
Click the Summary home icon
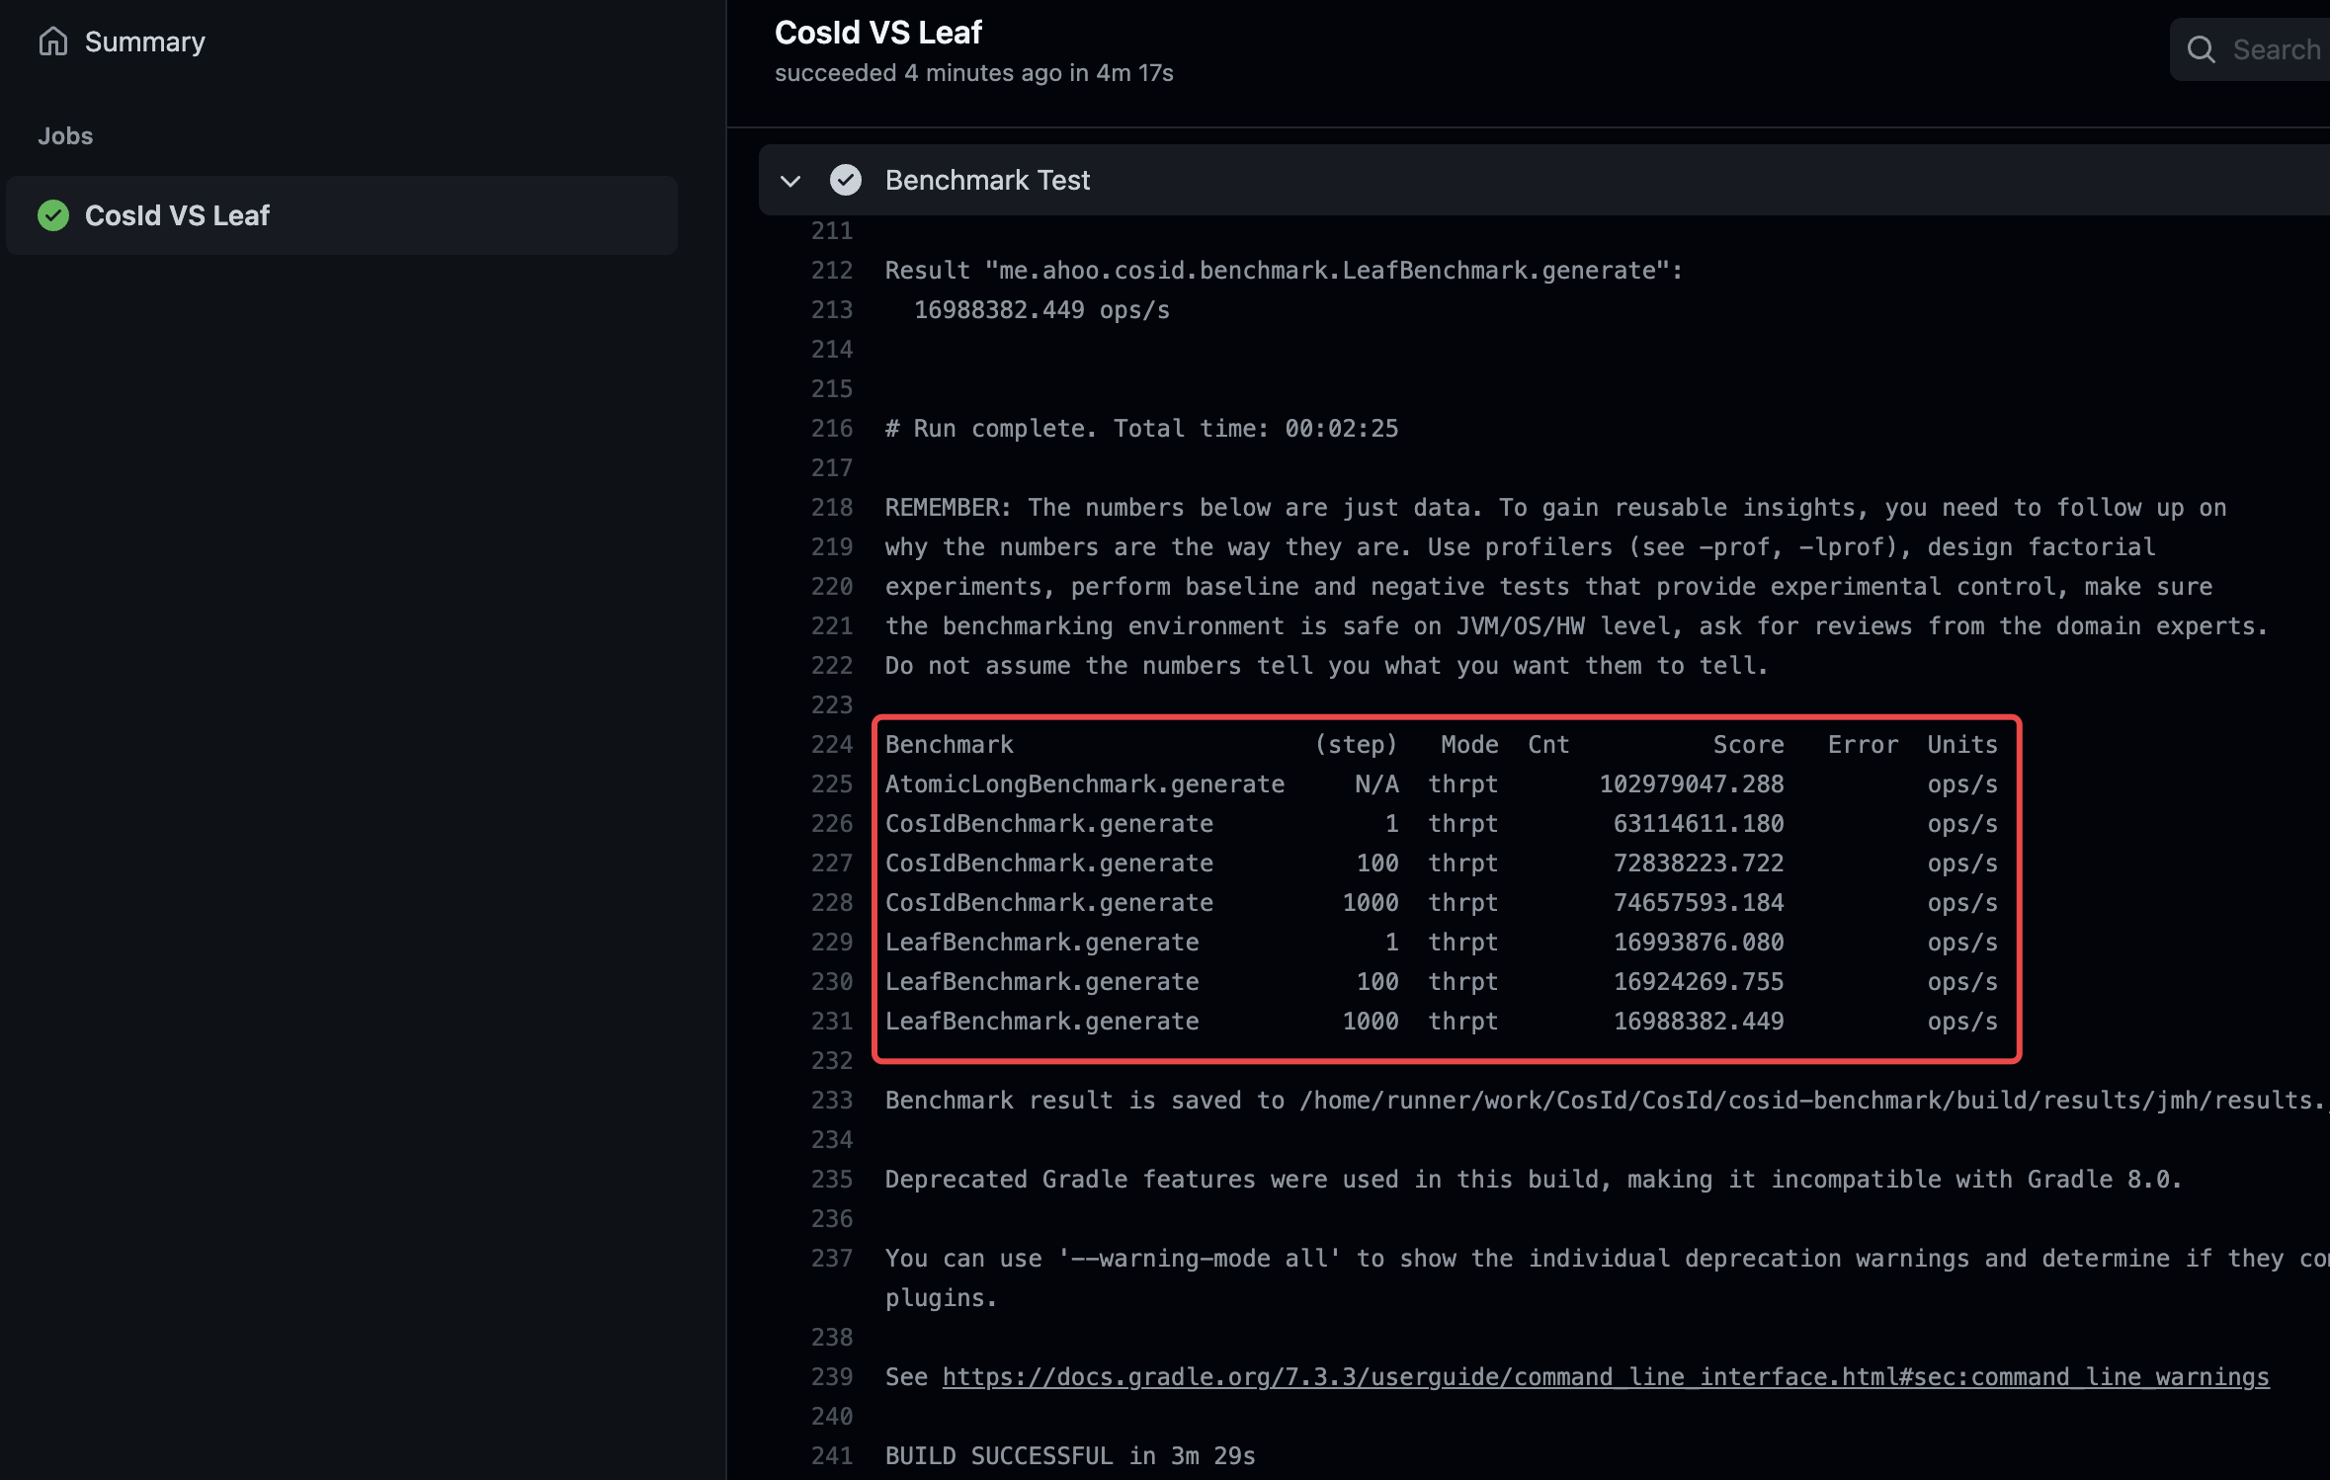(53, 41)
